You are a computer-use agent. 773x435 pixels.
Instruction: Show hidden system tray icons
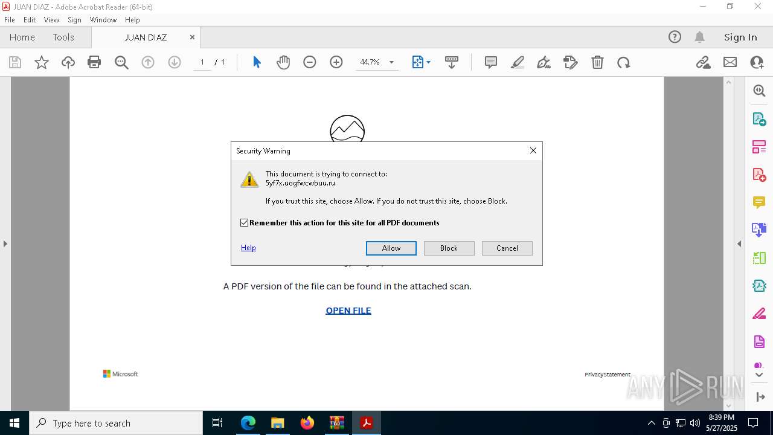tap(651, 423)
